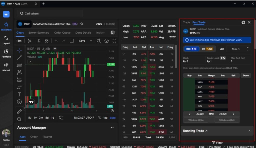This screenshot has width=256, height=148.
Task: Select the crosshair cursor tool
Action: [x=19, y=50]
